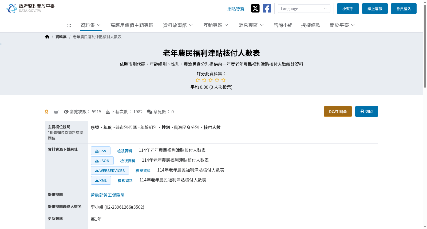Click the eye view-count icon

click(x=66, y=112)
